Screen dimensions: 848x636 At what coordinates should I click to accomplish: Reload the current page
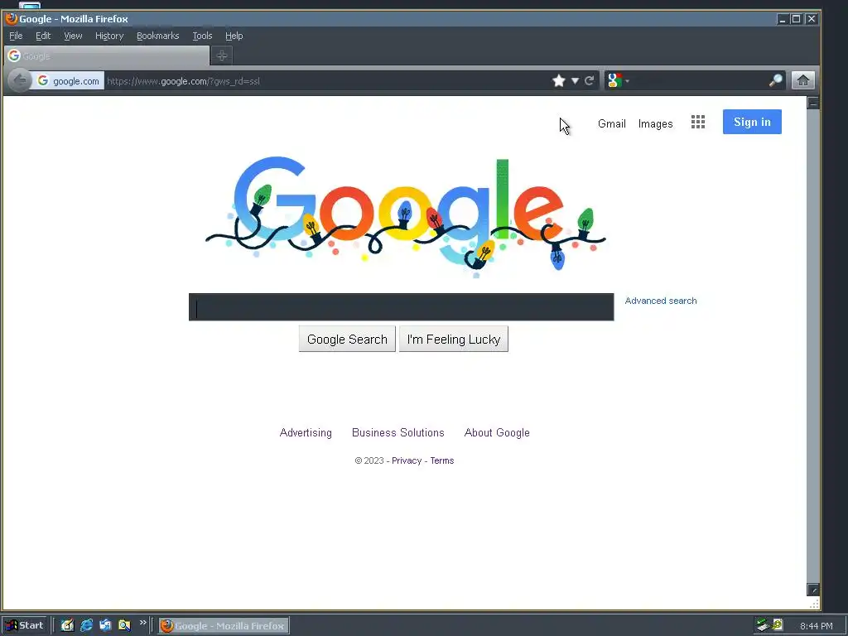coord(590,81)
